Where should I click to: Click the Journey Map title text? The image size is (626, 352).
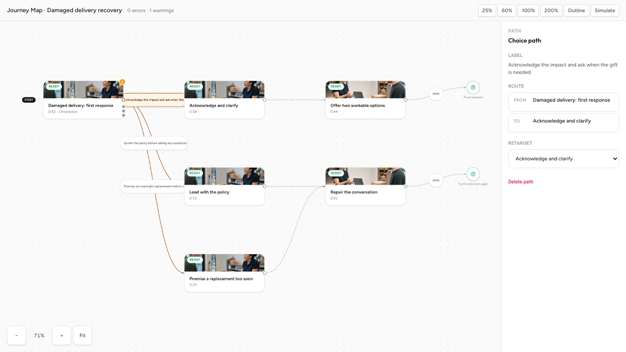[x=65, y=10]
